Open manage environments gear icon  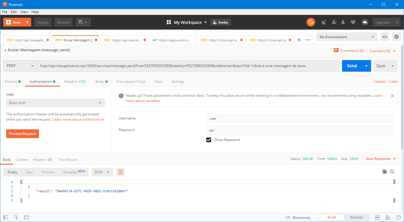(396, 37)
